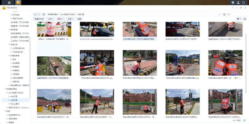Open the 工具 tools dropdown

coord(70,19)
